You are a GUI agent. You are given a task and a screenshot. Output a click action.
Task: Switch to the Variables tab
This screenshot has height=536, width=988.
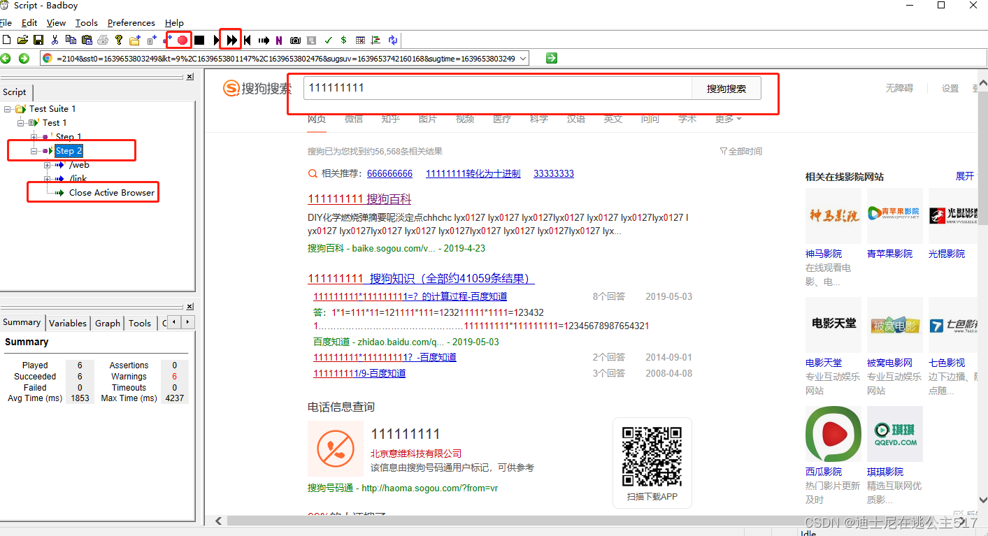[x=67, y=323]
